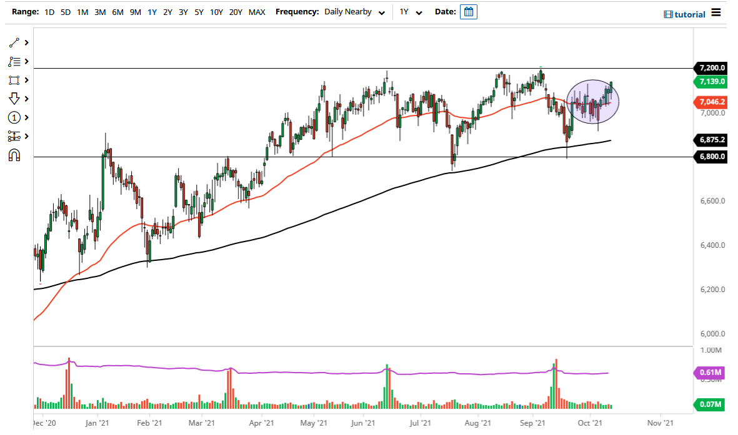Select the rectangle drawing tool
Viewport: 738px width, 435px height.
pyautogui.click(x=12, y=80)
